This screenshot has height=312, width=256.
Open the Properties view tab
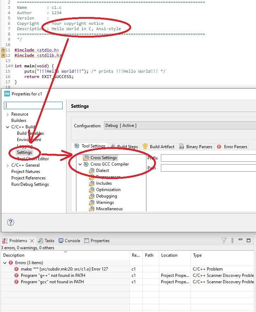pos(97,241)
